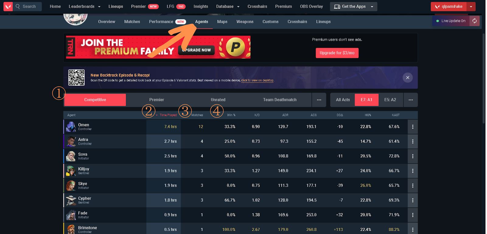Screen dimensions: 487x234
Task: Open the Cypher row three-dot menu
Action: point(412,200)
